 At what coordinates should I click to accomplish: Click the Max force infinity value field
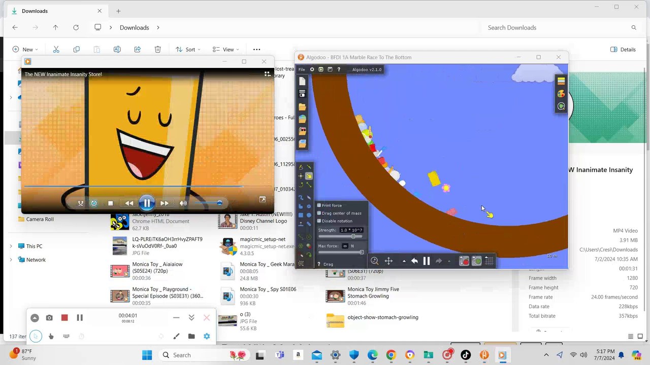[x=345, y=246]
